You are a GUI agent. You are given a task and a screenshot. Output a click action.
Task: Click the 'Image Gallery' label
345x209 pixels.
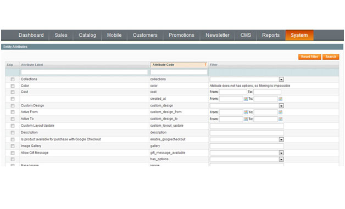pyautogui.click(x=31, y=146)
